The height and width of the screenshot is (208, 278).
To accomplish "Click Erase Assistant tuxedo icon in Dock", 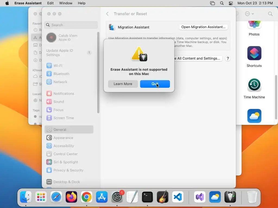I will click(x=230, y=197).
